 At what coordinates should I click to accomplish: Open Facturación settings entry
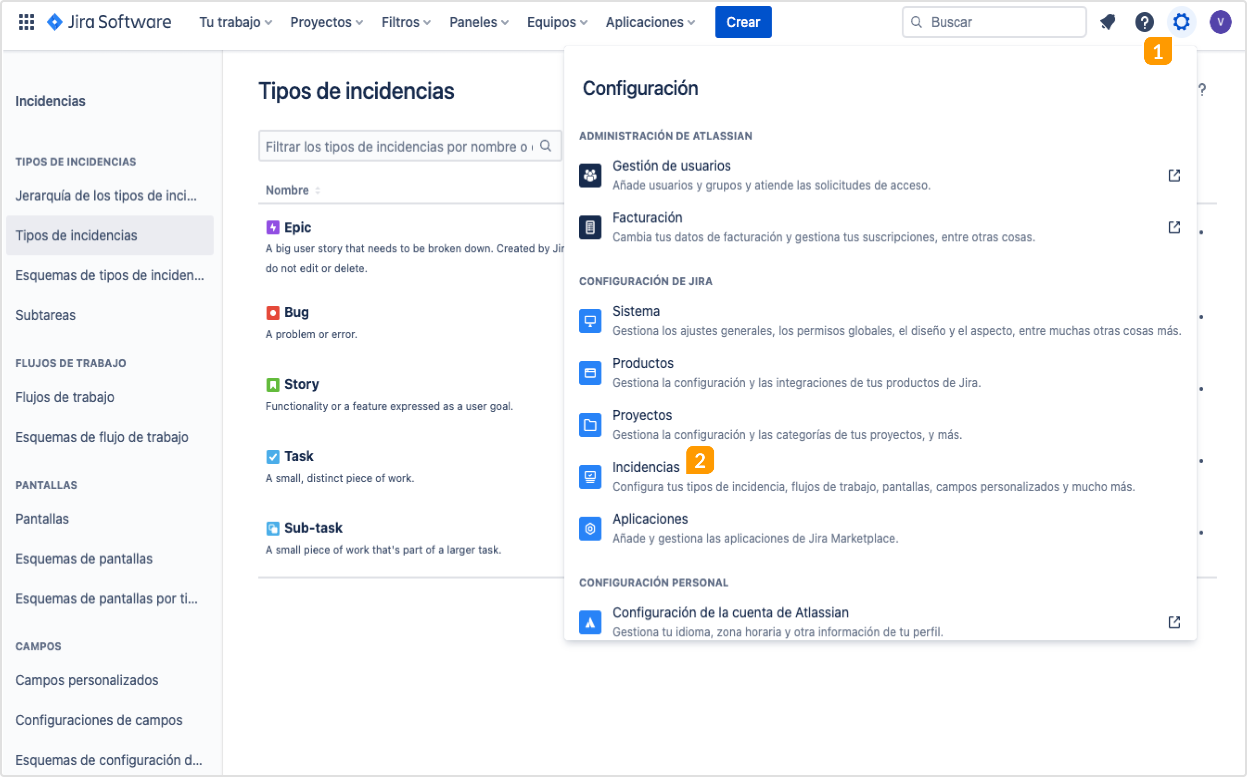tap(879, 227)
